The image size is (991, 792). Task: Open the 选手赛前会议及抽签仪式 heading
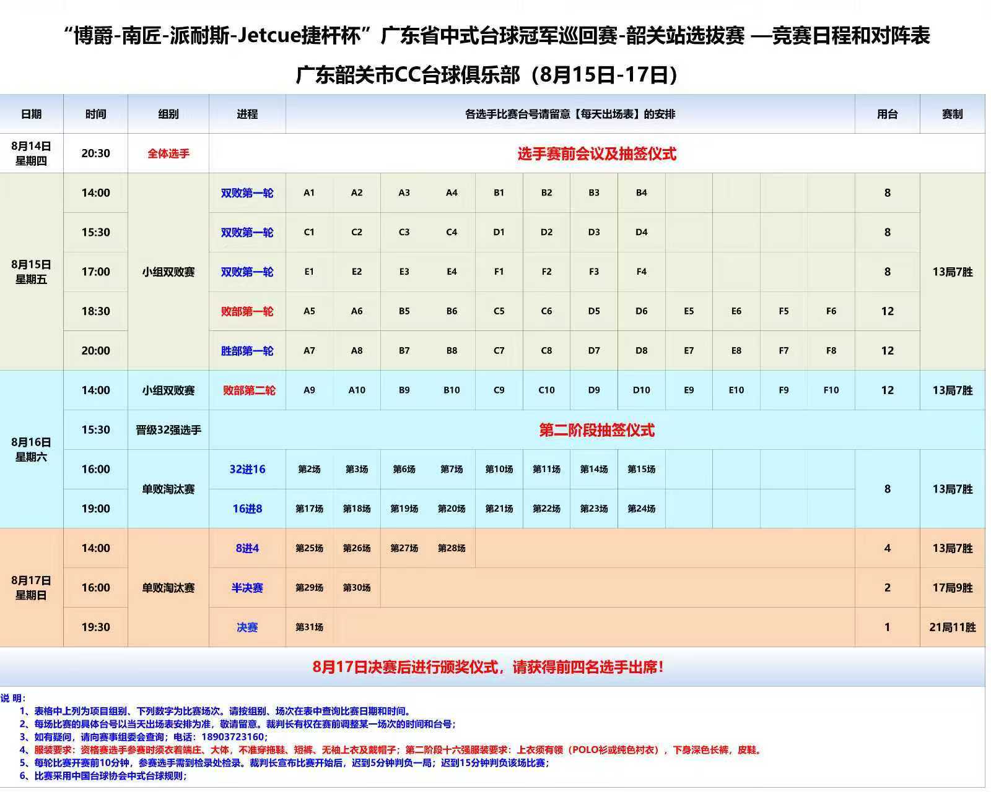[x=596, y=153]
